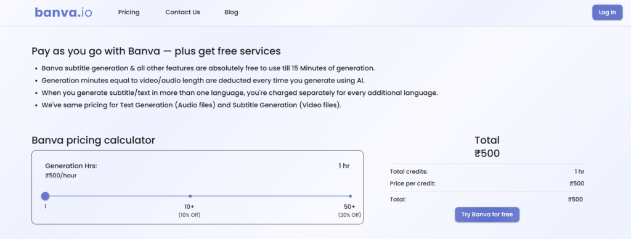Click the Total credits: label
Screen dimensions: 631x239
[x=409, y=171]
